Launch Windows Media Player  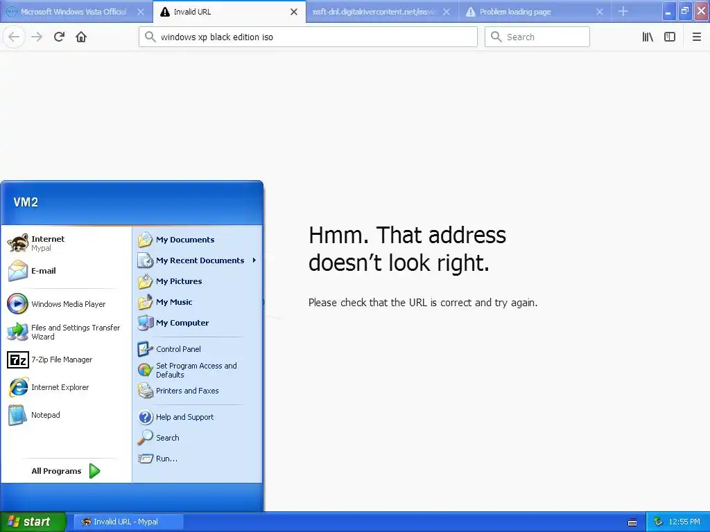pos(66,304)
